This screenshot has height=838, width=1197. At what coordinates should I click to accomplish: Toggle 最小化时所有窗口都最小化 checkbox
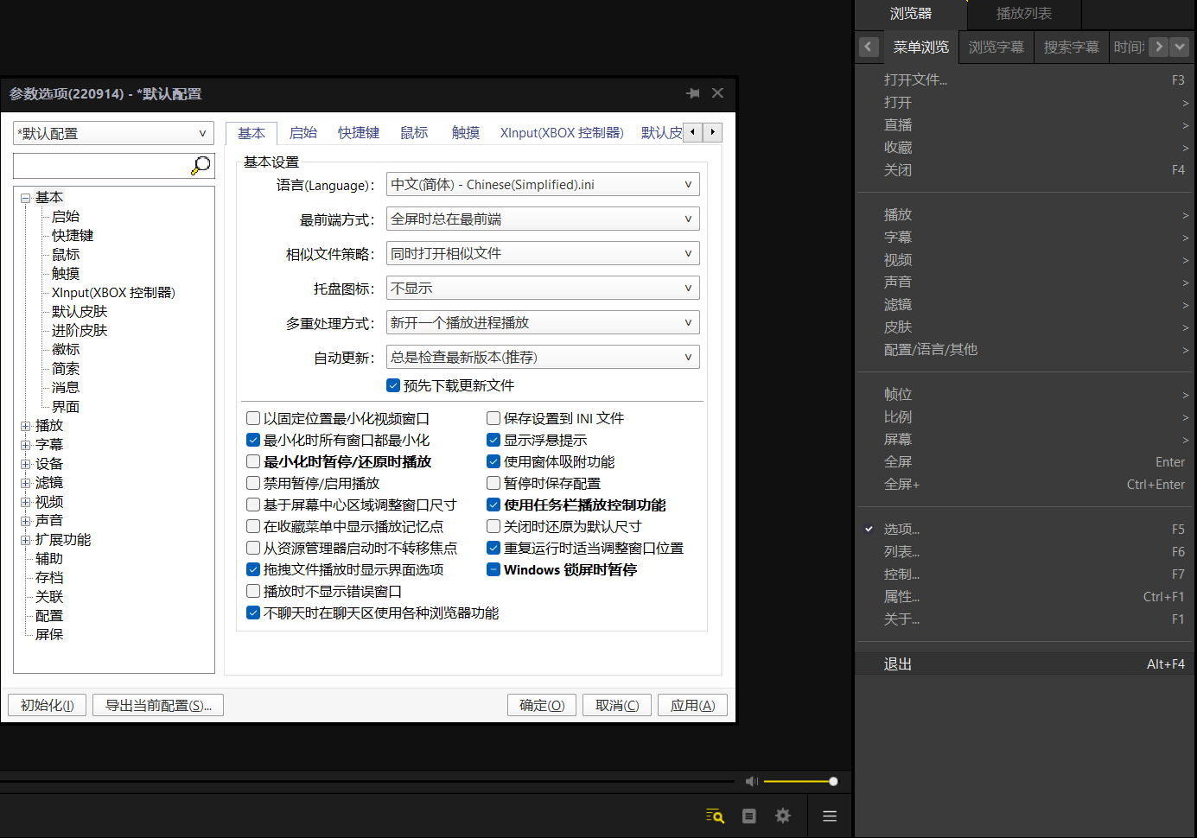(253, 440)
